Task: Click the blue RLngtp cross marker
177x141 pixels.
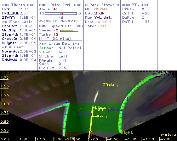Action: click(109, 111)
